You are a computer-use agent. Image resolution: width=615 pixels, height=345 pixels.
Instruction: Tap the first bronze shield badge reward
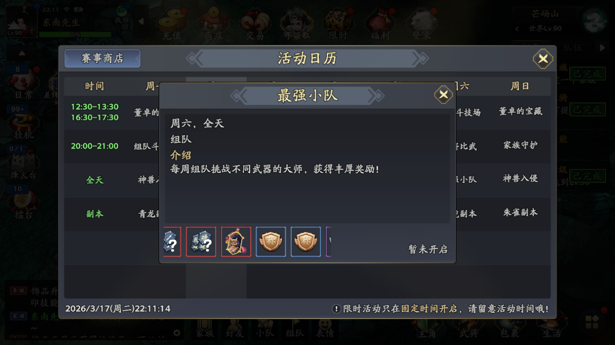(x=271, y=241)
